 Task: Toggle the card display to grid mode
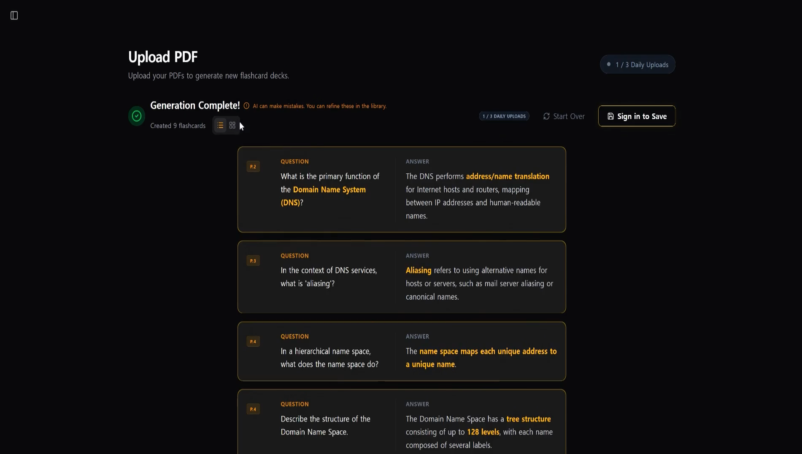tap(232, 125)
